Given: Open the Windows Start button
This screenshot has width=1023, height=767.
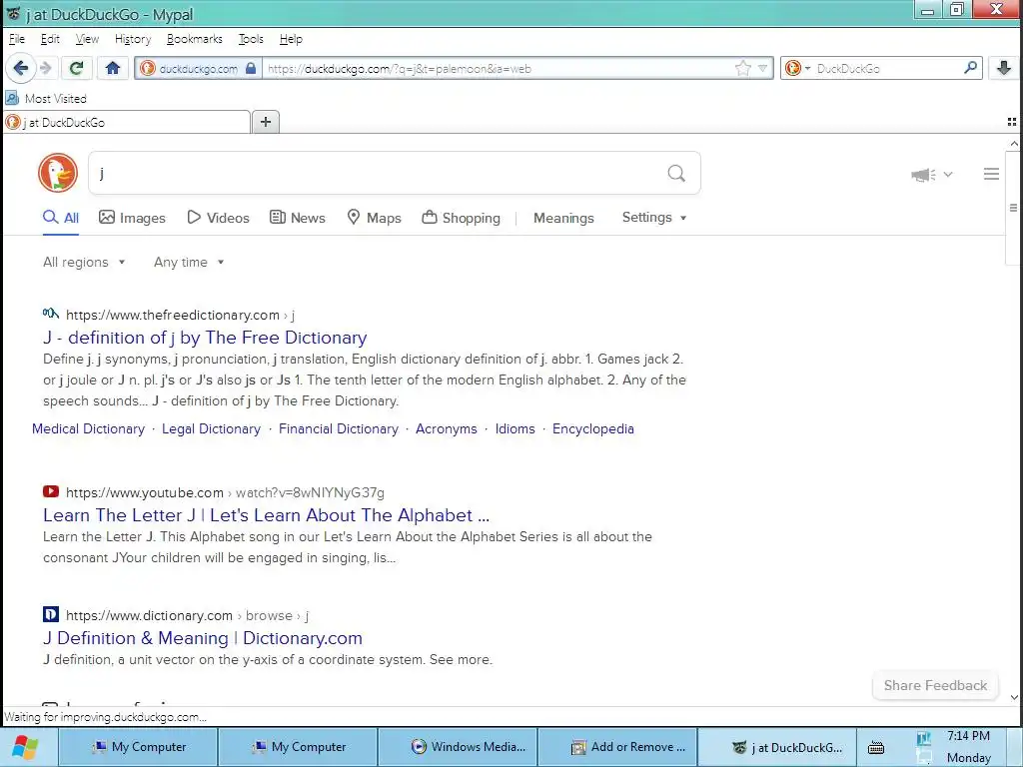Looking at the screenshot, I should click(25, 747).
